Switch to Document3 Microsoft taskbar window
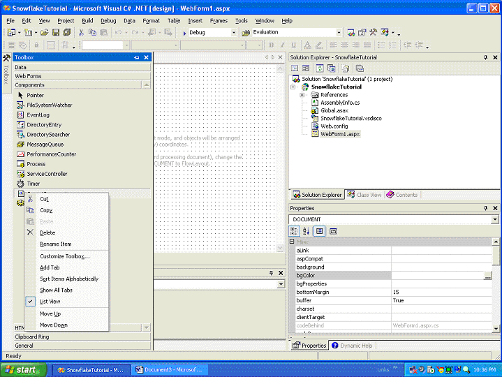Viewport: 502px width, 377px height. [170, 370]
